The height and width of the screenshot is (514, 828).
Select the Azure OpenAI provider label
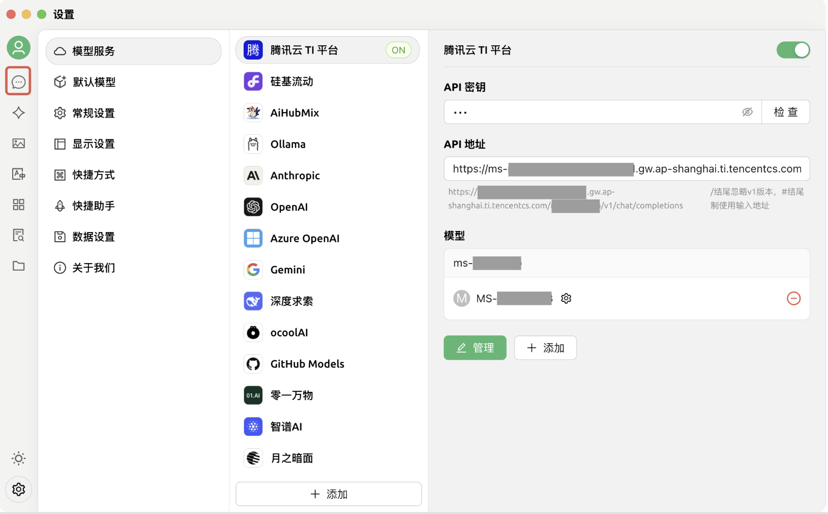click(305, 238)
